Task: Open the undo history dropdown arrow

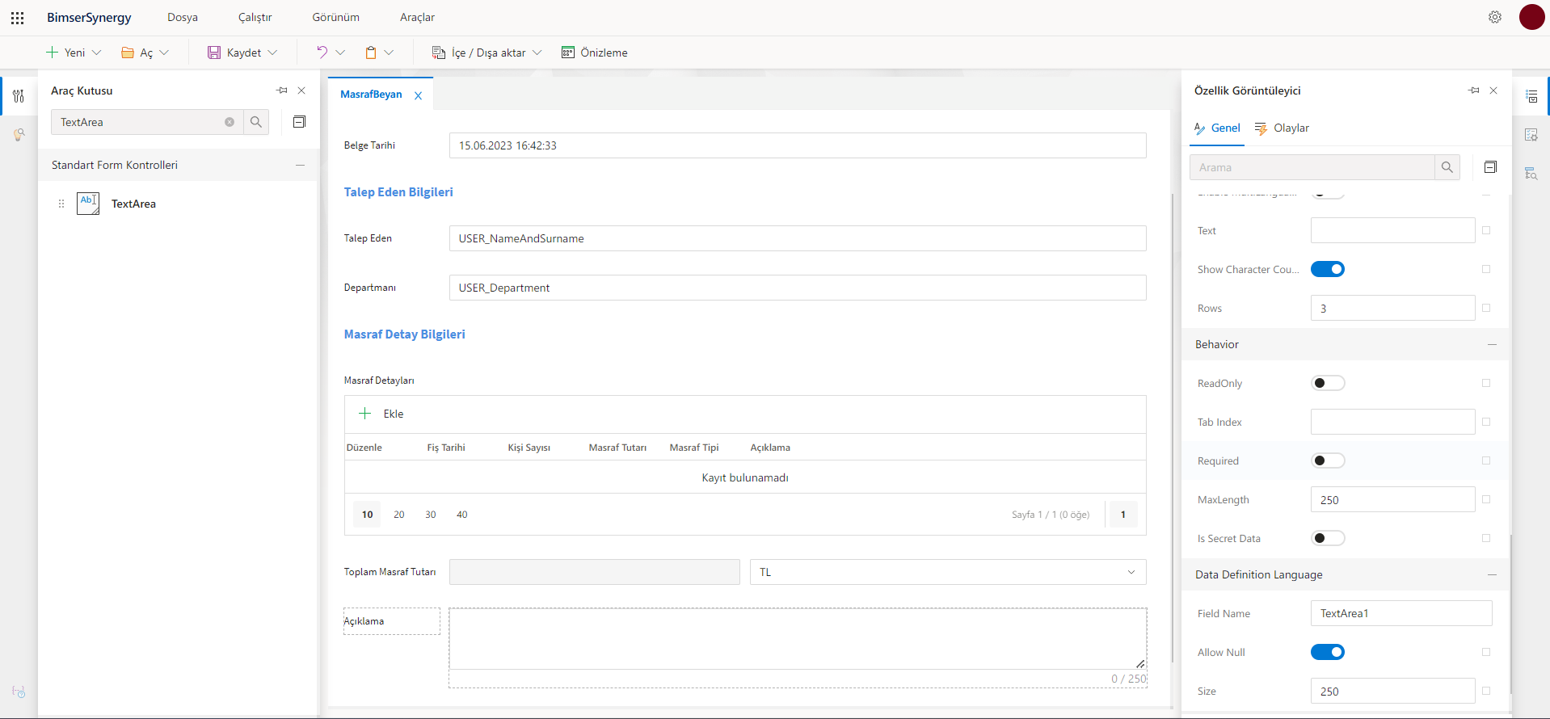Action: (340, 53)
